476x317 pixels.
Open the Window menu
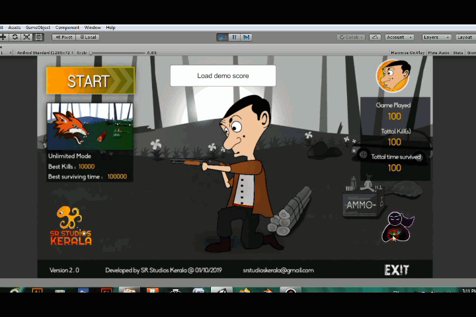93,27
